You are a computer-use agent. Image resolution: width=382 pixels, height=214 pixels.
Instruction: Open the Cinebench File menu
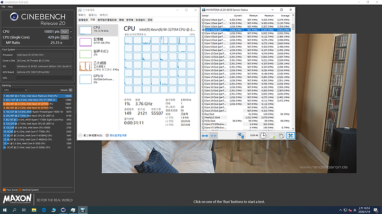click(3, 7)
